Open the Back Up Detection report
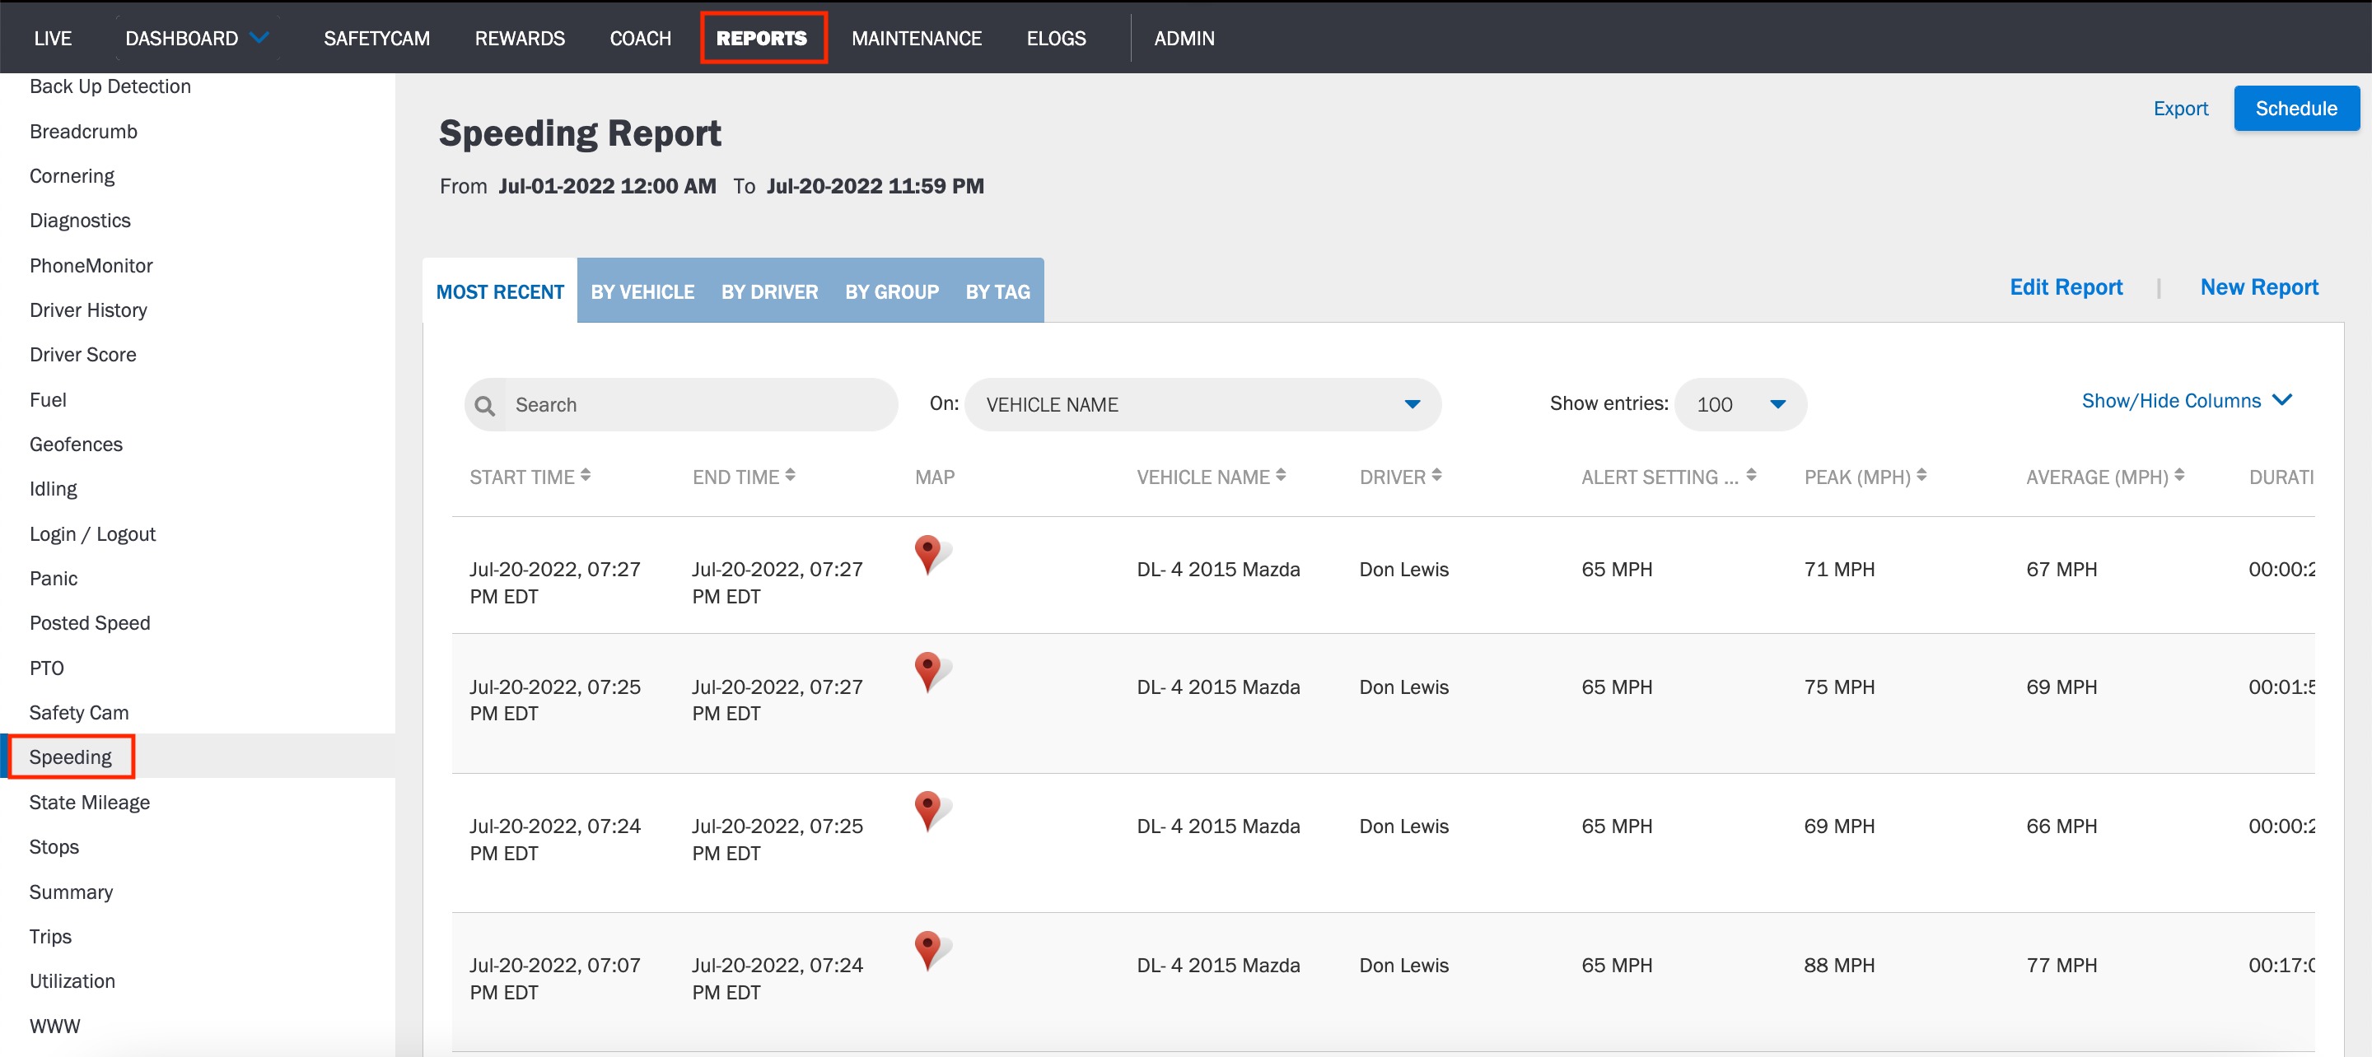The image size is (2372, 1057). click(x=110, y=86)
